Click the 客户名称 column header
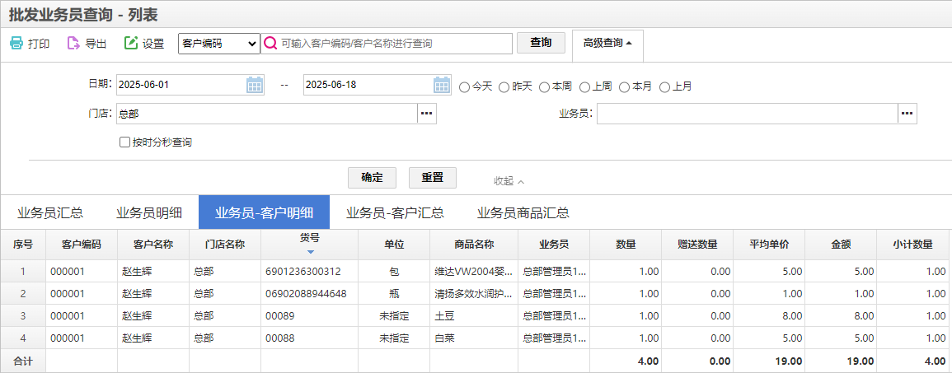Viewport: 952px width, 373px height. (x=153, y=245)
